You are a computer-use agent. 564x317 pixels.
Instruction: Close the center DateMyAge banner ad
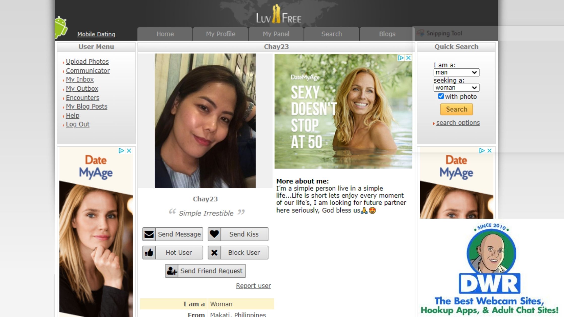pyautogui.click(x=408, y=58)
